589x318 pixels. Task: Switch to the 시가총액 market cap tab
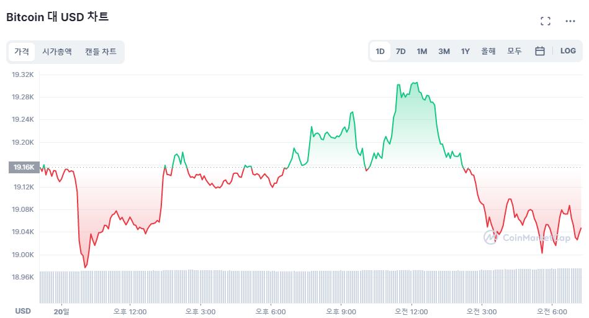(x=57, y=52)
